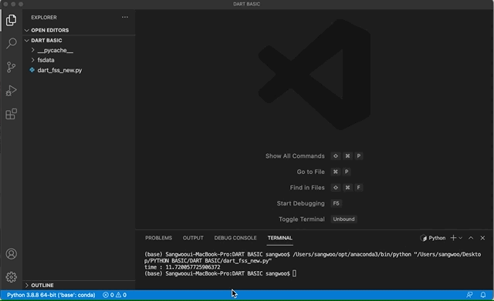
Task: Select the Terminal tab
Action: click(279, 238)
